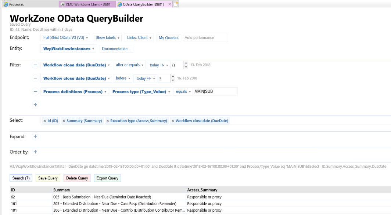Remove the Process definitions filter row
This screenshot has width=391, height=215.
pos(35,92)
